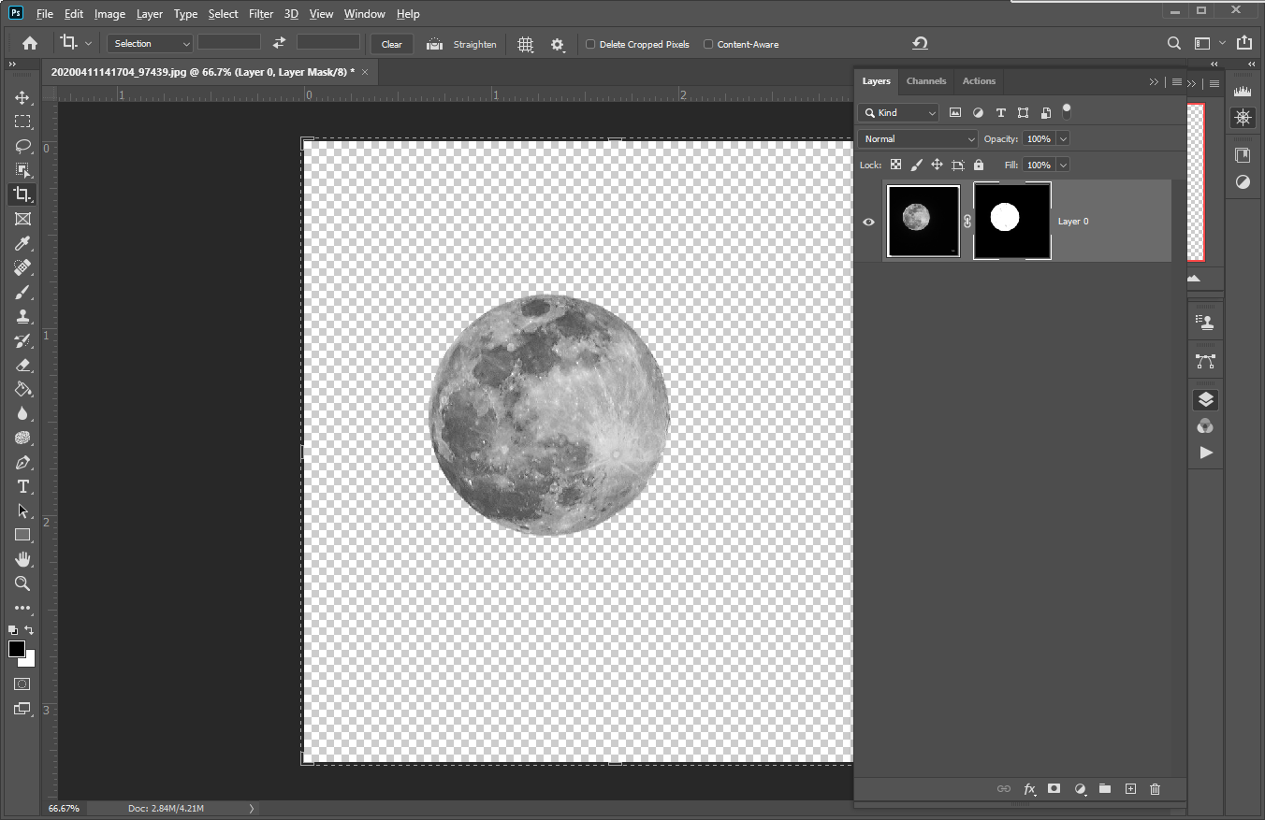Image resolution: width=1265 pixels, height=820 pixels.
Task: Toggle Lock transparent pixels
Action: pyautogui.click(x=895, y=165)
